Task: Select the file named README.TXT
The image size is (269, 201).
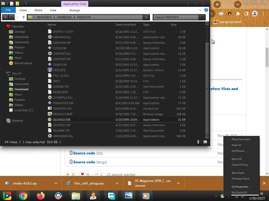Action: pyautogui.click(x=61, y=131)
